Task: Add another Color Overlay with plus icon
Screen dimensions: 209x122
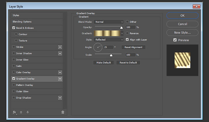Action: [60, 72]
